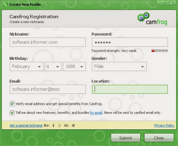Click the '$' nickname symbol example

coord(53,125)
